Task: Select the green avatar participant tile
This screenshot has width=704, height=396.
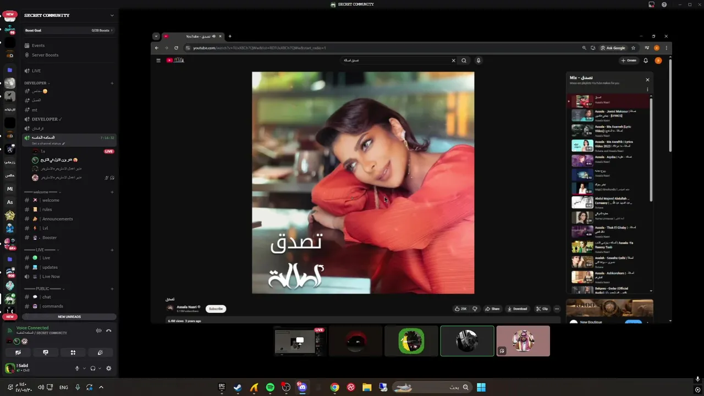Action: [x=411, y=341]
